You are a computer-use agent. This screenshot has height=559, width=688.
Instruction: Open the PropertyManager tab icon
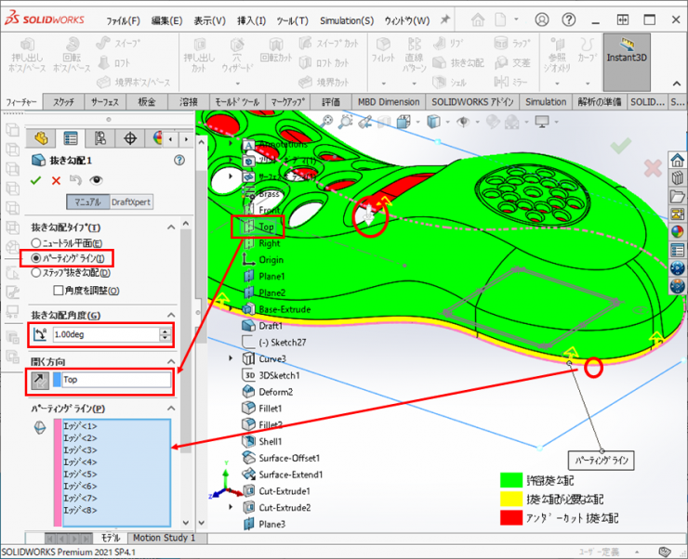(71, 138)
